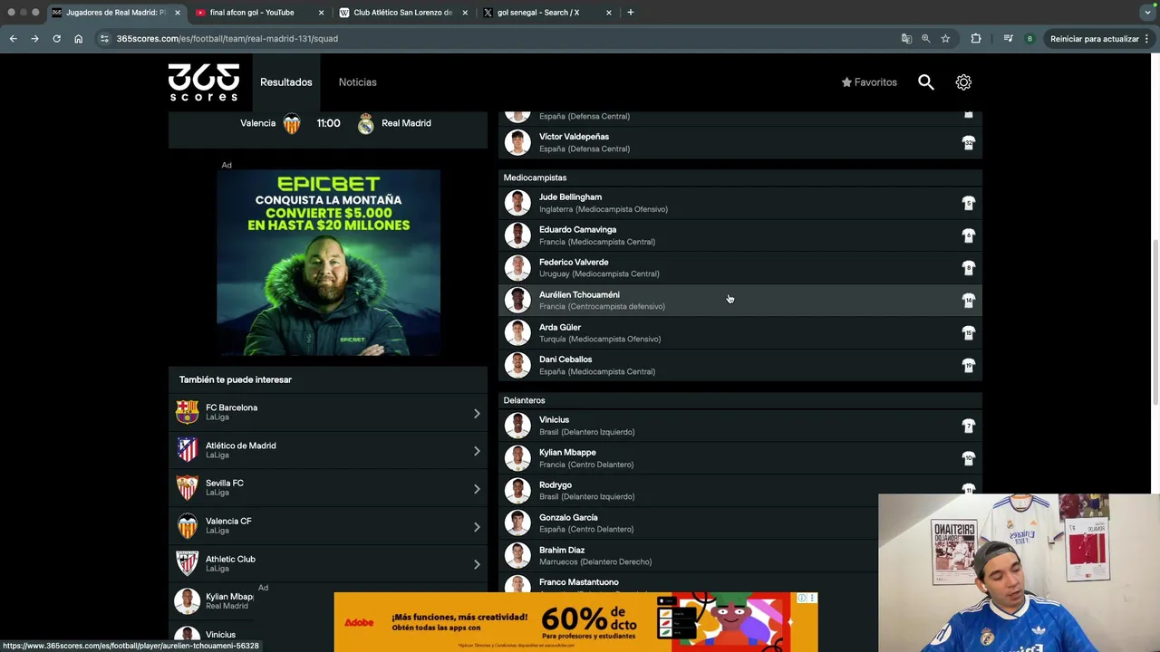
Task: Open the Adobe ad info icon
Action: pyautogui.click(x=802, y=599)
